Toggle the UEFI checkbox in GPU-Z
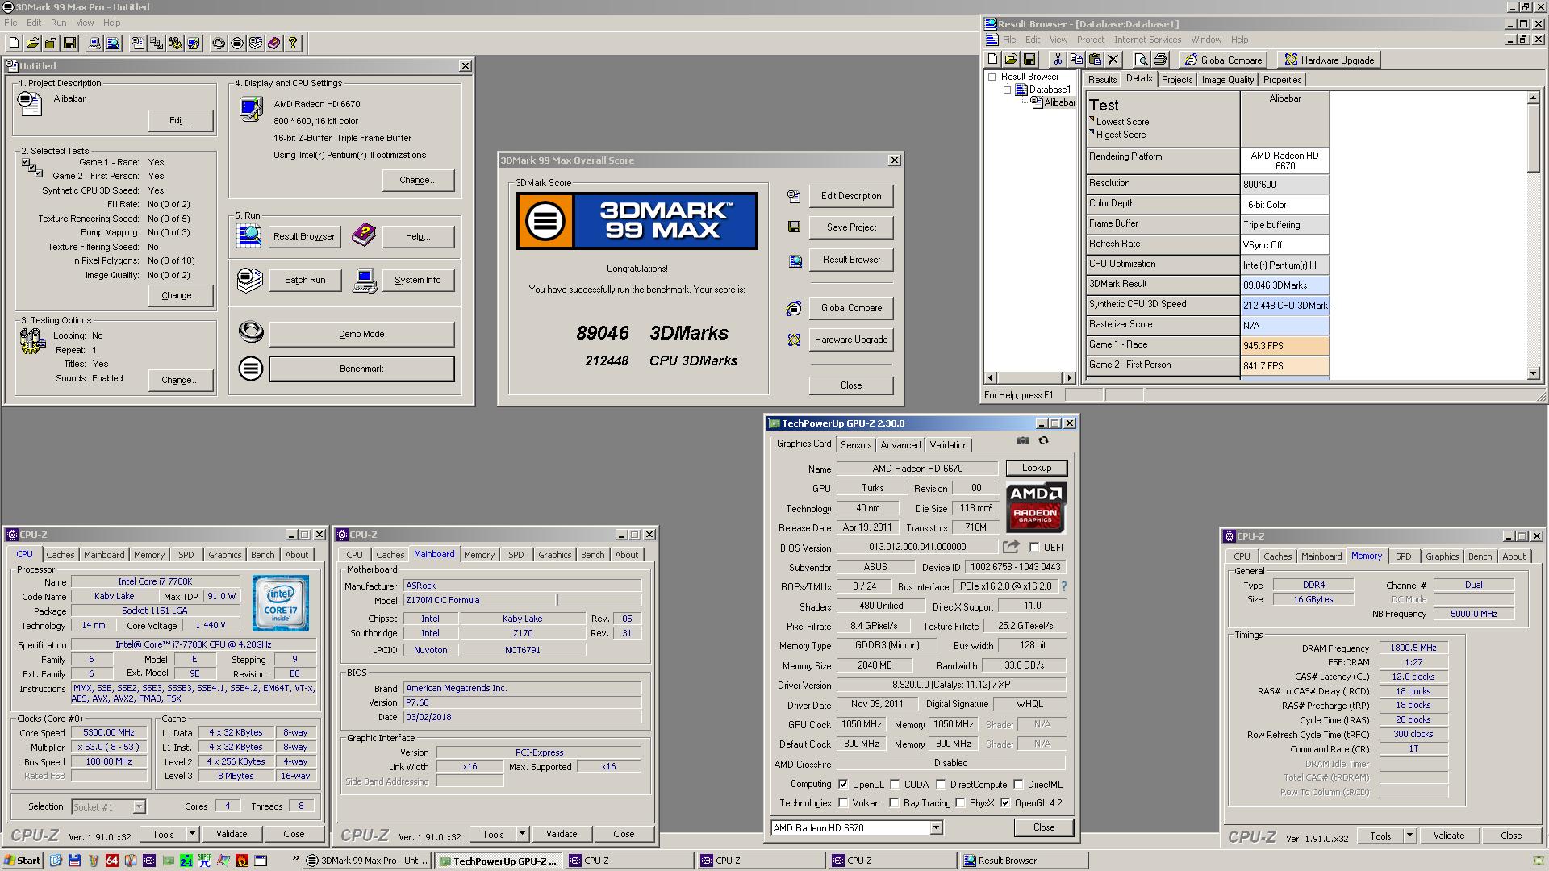This screenshot has height=871, width=1549. pyautogui.click(x=1034, y=547)
